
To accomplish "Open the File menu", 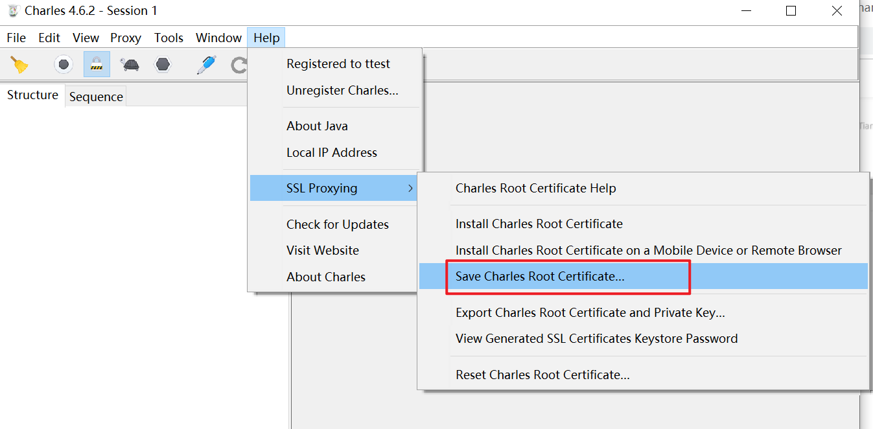I will pos(16,38).
